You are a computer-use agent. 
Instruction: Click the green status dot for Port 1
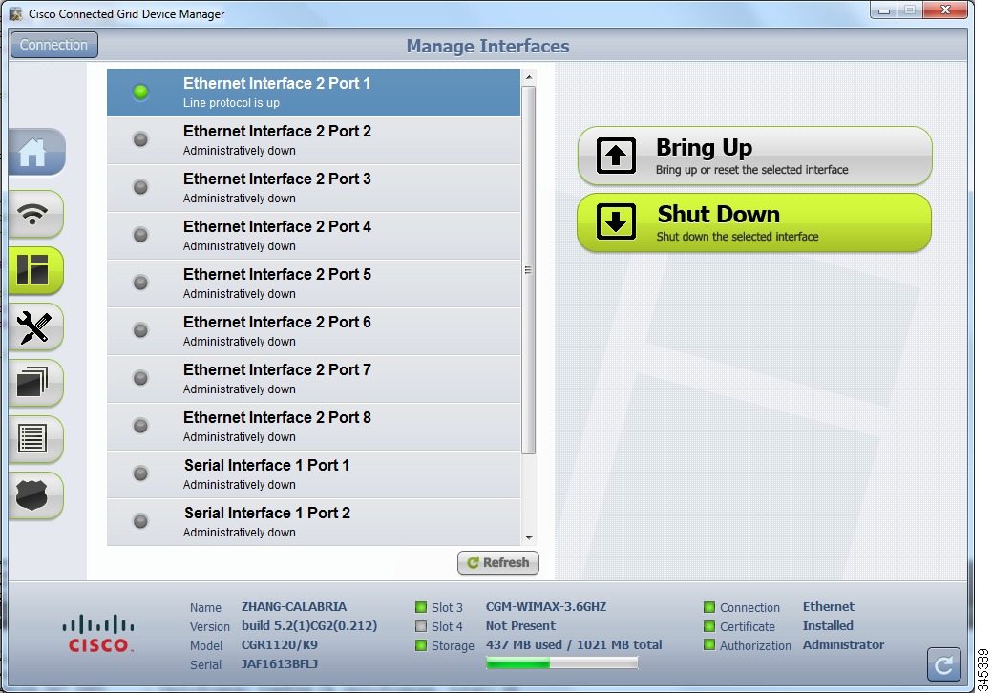pos(140,92)
